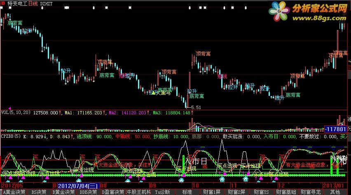351x195 pixels.
Task: Click the large 入市日 marker in indicator panel
Action: (x=195, y=161)
